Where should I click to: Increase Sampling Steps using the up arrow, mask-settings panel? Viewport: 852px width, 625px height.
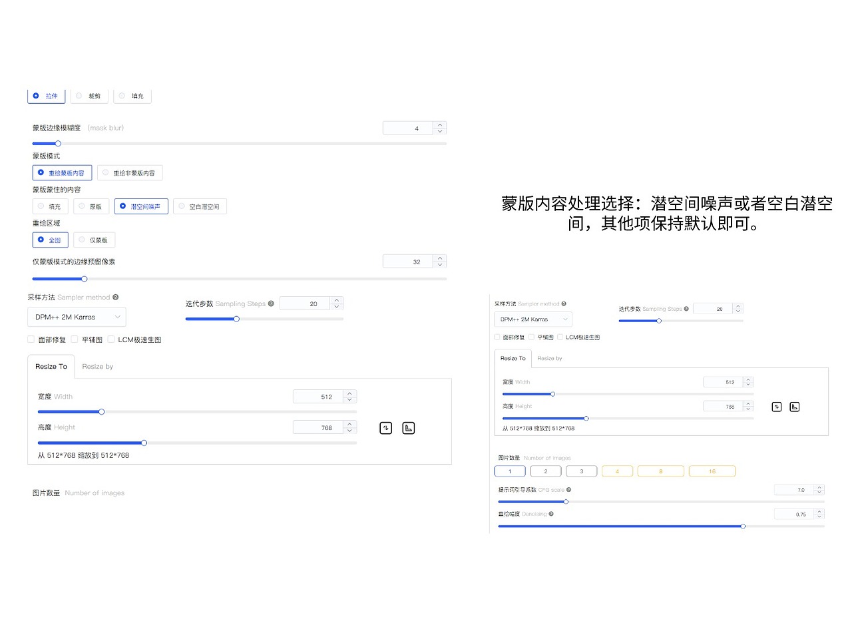pyautogui.click(x=337, y=300)
